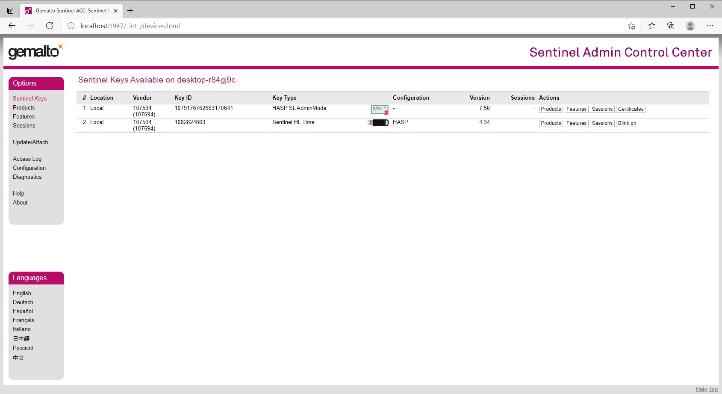Screen dimensions: 722x394
Task: Open Sessions in the Options menu
Action: point(24,125)
